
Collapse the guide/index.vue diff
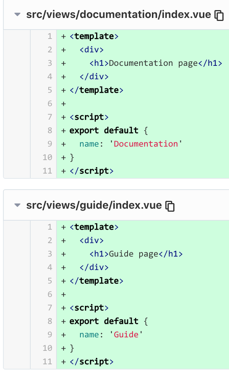tap(17, 205)
